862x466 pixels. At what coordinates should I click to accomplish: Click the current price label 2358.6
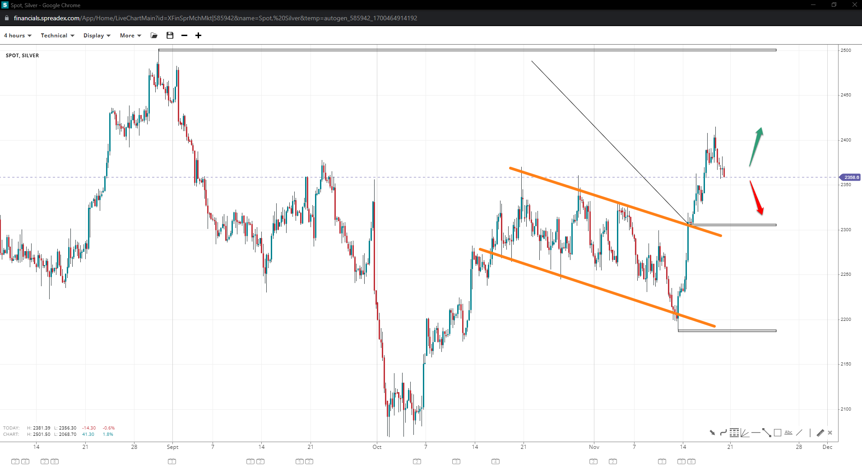coord(851,178)
